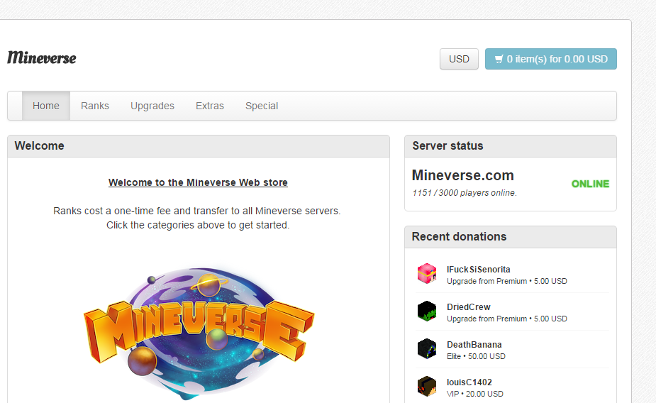
Task: Click the Server status panel header
Action: pyautogui.click(x=511, y=146)
